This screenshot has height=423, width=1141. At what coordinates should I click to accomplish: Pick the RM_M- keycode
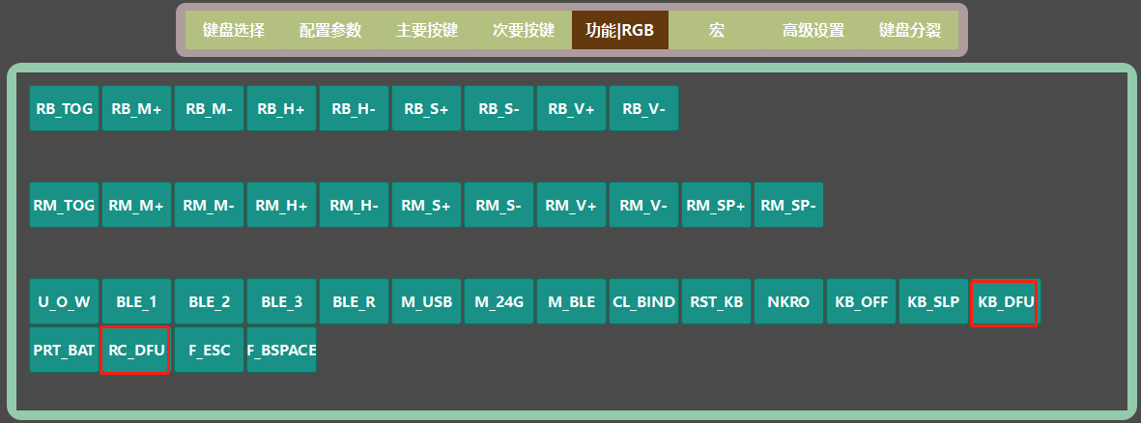tap(209, 205)
